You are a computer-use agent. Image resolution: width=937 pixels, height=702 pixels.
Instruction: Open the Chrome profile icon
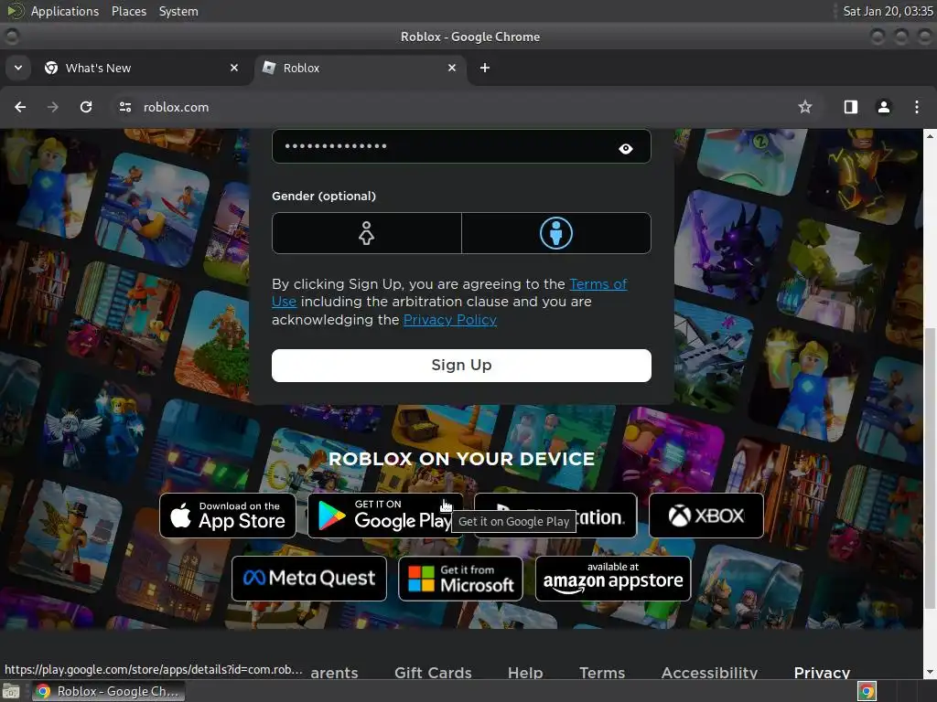(883, 107)
